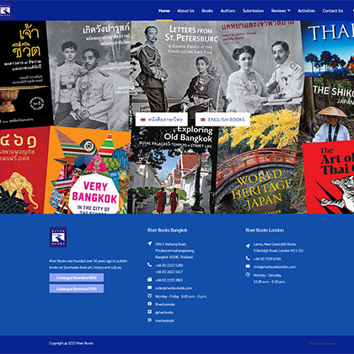Click the Facebook icon beside Riverbooksbk
The image size is (354, 354).
tap(150, 303)
